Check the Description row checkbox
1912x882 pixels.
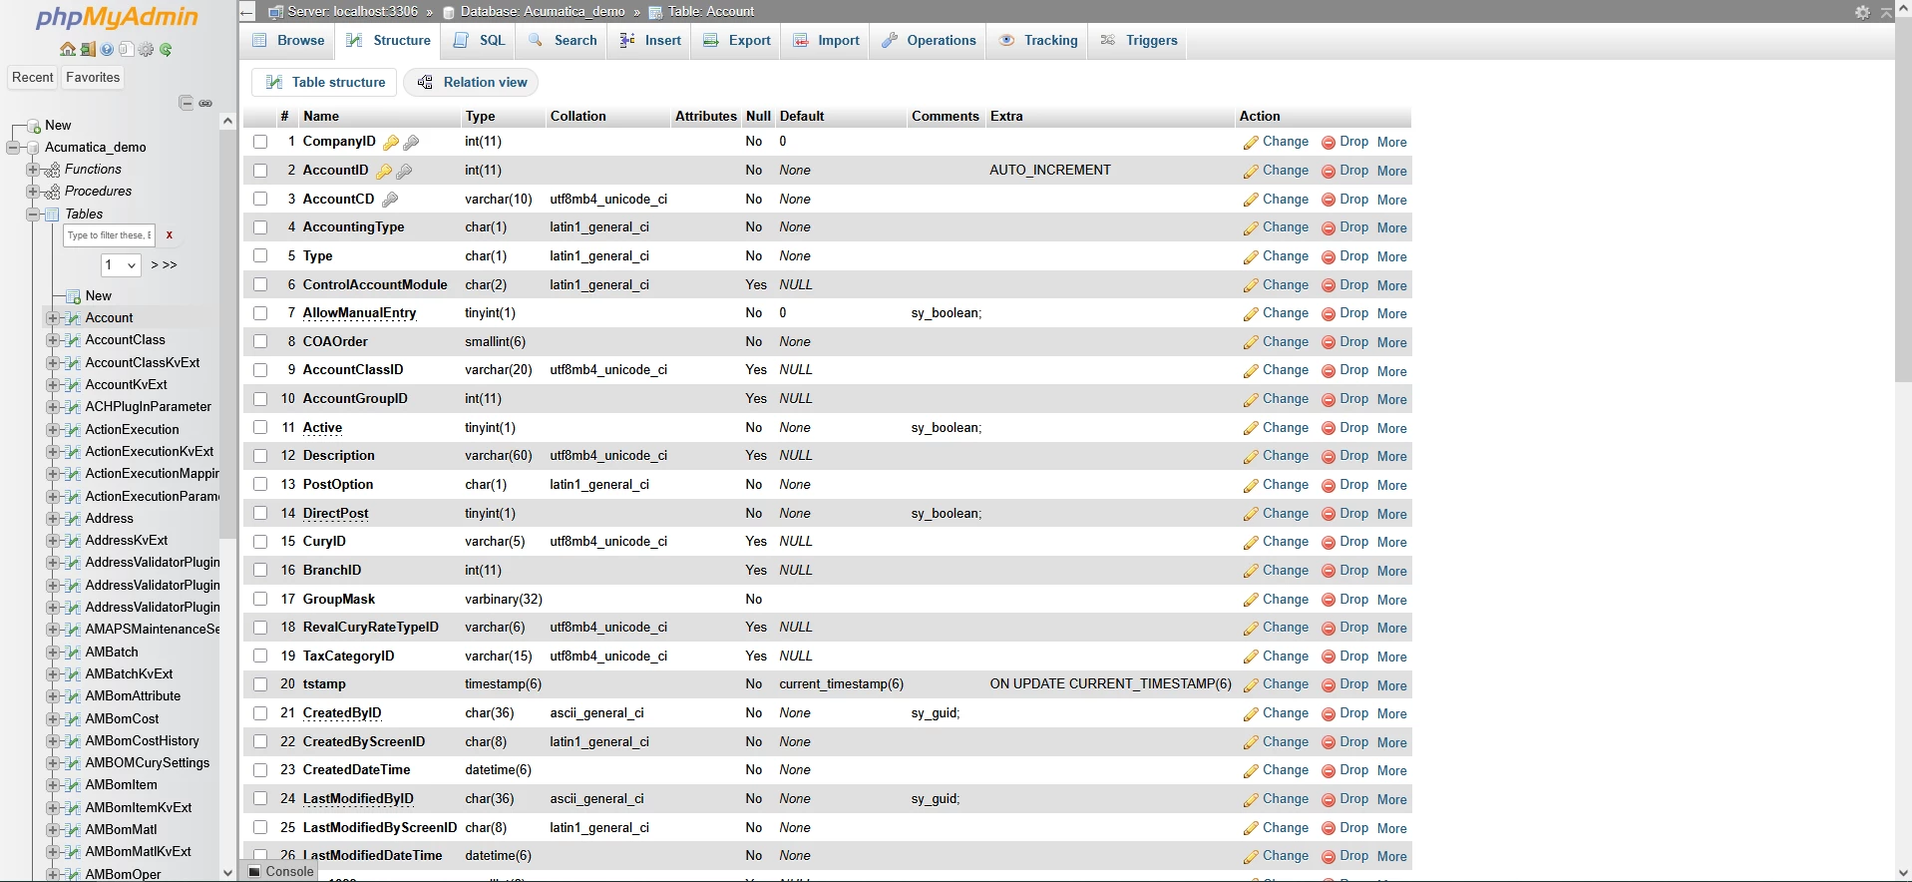pyautogui.click(x=260, y=456)
